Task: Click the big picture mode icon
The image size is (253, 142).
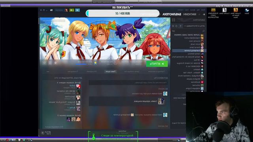Action: (x=51, y=10)
